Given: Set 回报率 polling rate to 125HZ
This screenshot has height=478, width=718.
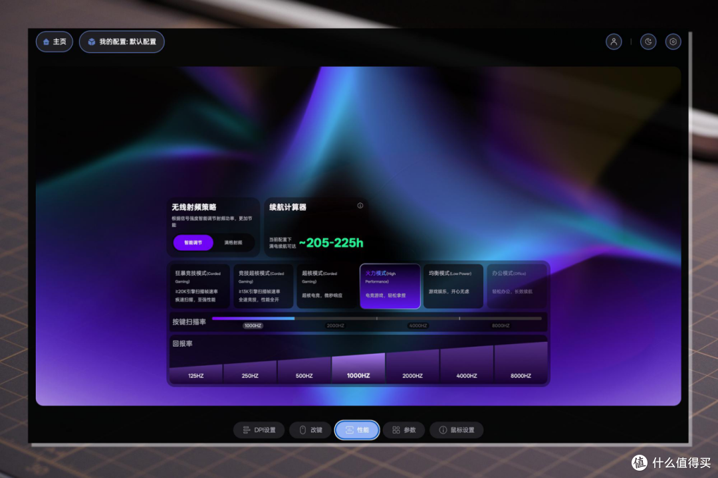Looking at the screenshot, I should (196, 373).
